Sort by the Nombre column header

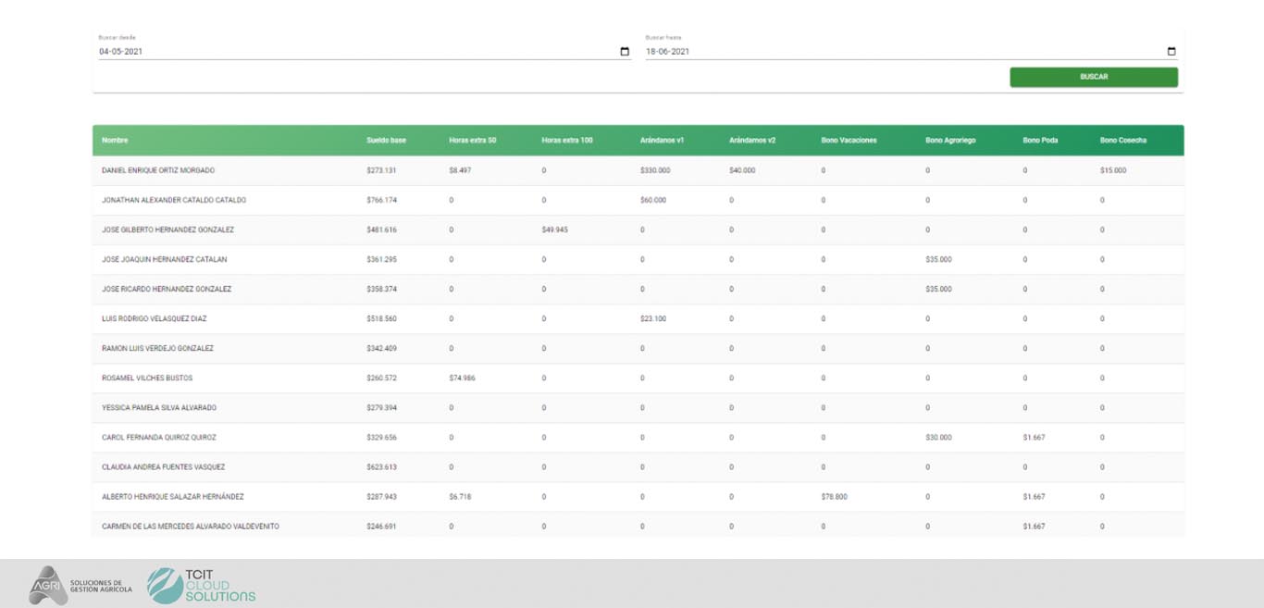click(x=115, y=141)
